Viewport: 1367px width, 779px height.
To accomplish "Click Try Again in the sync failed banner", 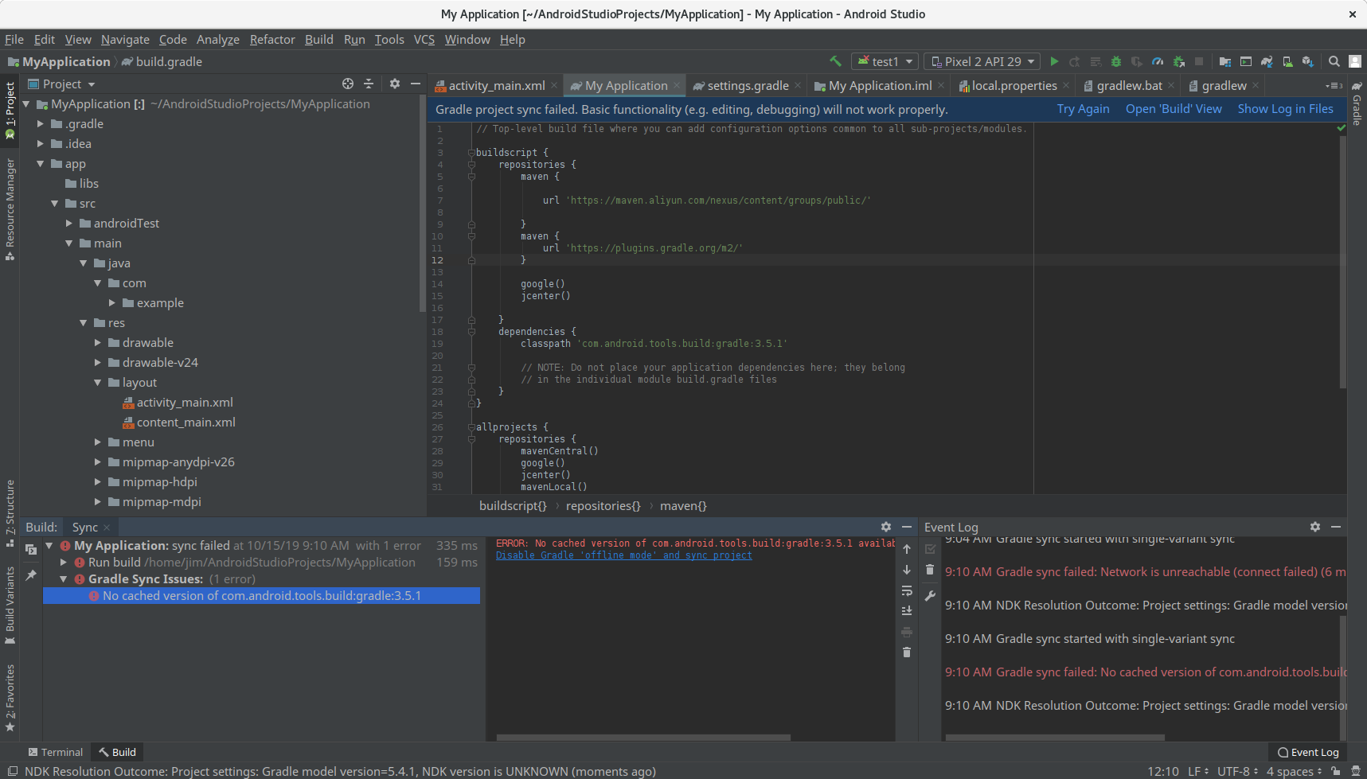I will pyautogui.click(x=1083, y=109).
